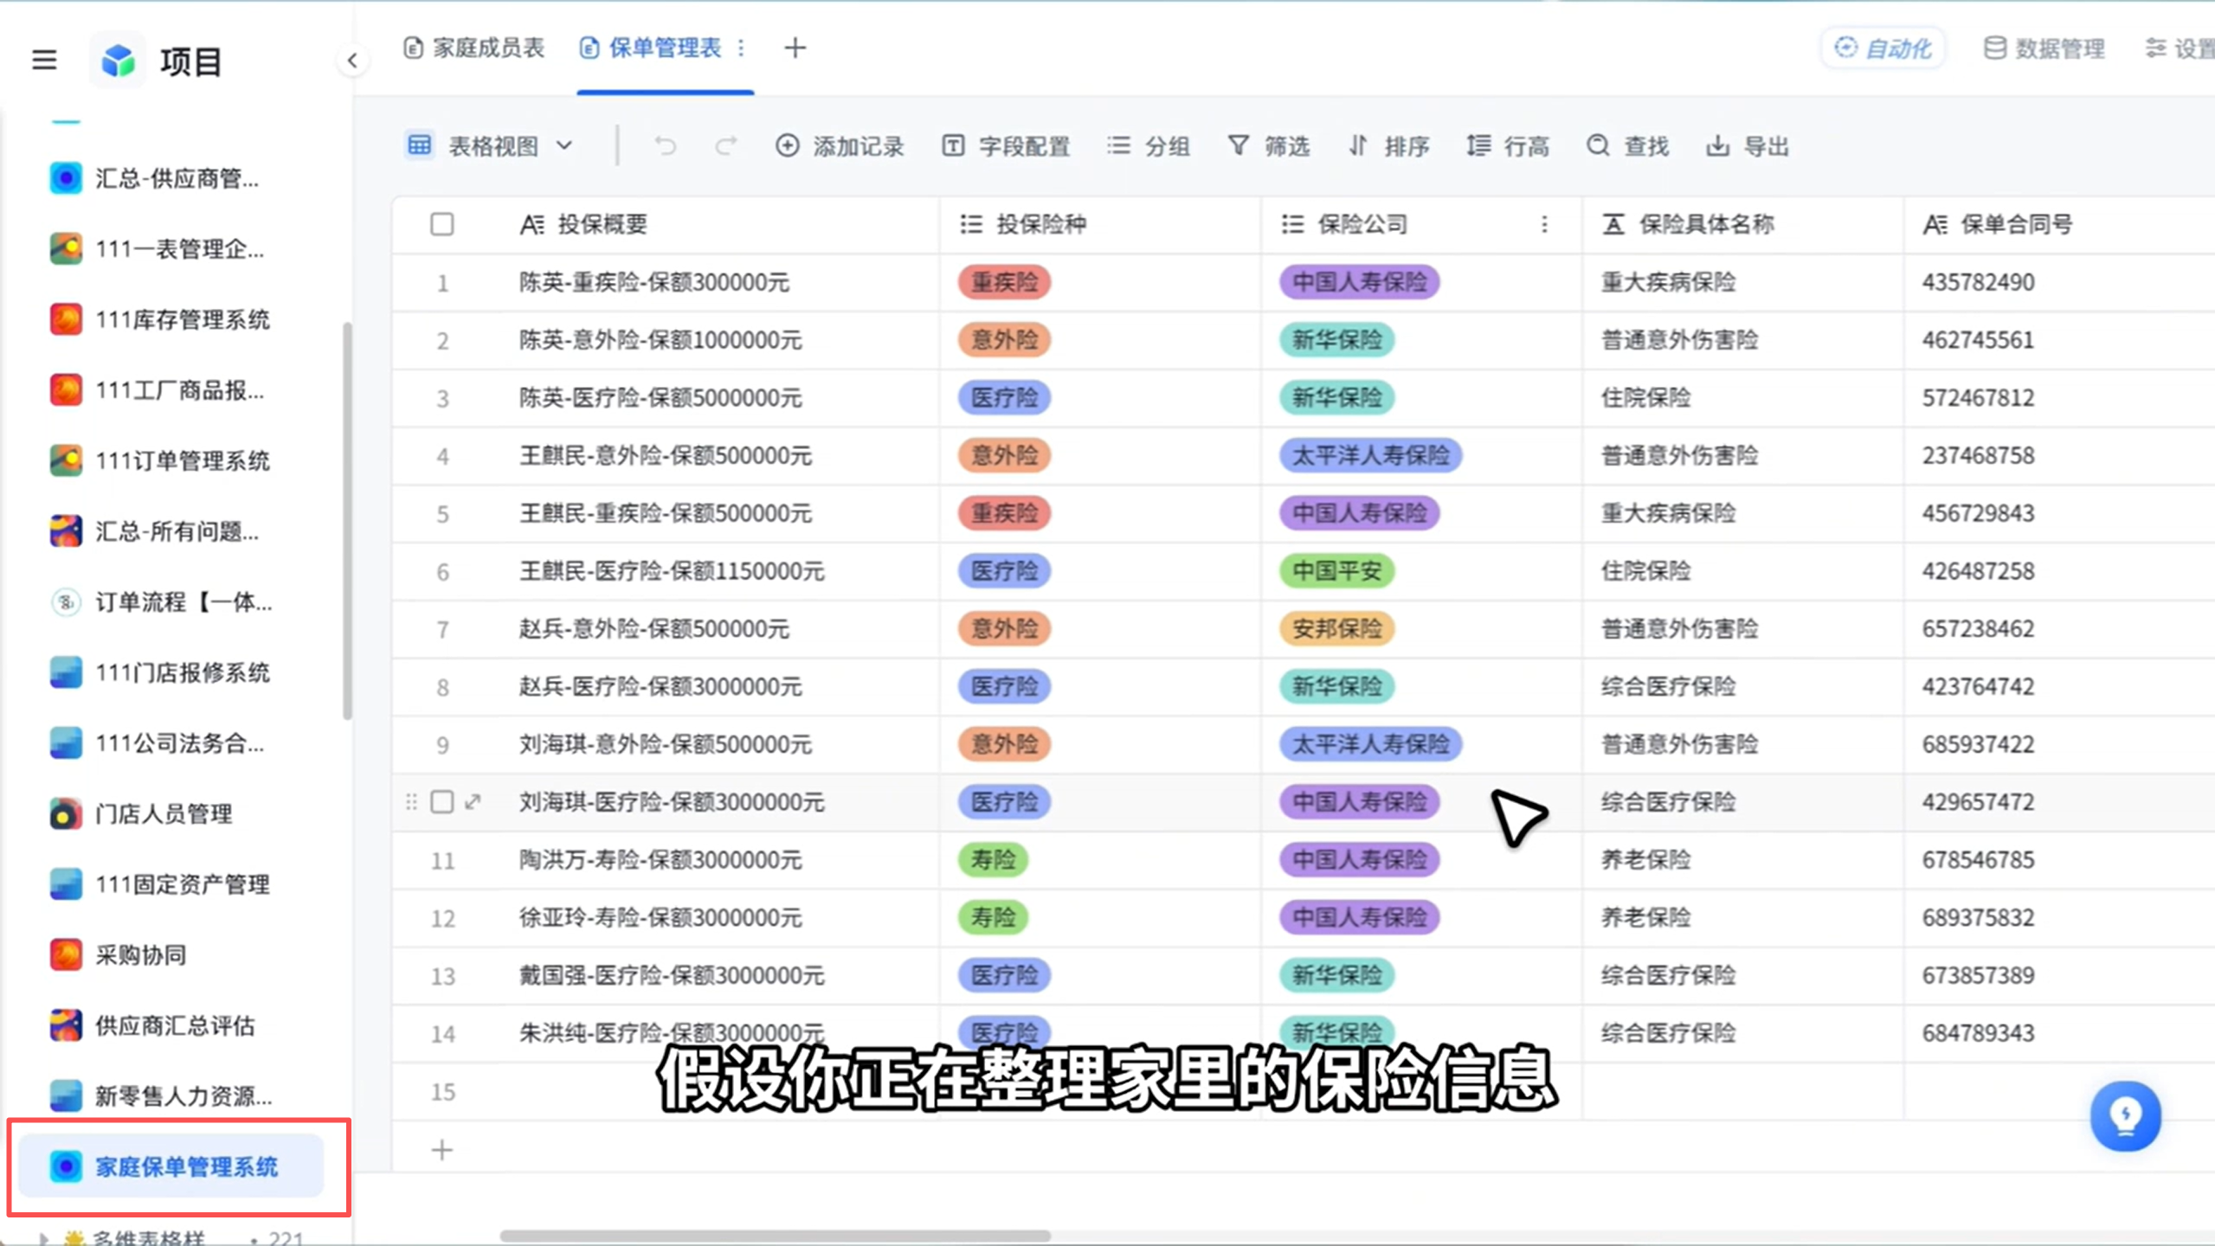Tick the select-all checkbox in the header
Viewport: 2215px width, 1246px height.
click(441, 224)
